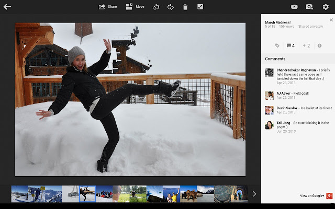Click the Comments section header
Image resolution: width=335 pixels, height=209 pixels.
[x=275, y=59]
